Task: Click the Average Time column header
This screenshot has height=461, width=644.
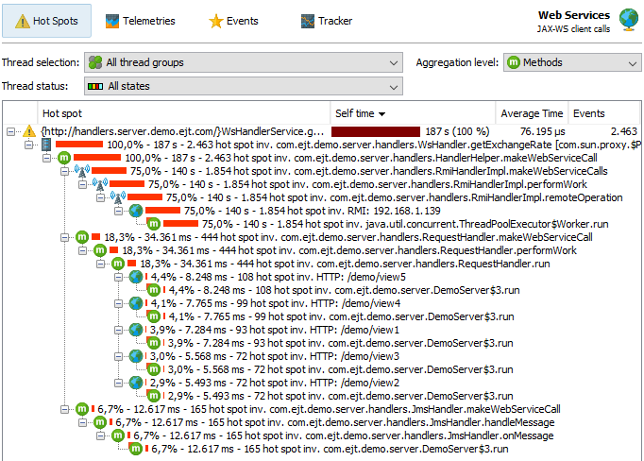Action: pos(532,113)
